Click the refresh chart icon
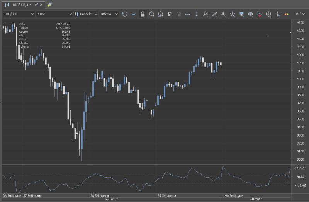 (125, 14)
